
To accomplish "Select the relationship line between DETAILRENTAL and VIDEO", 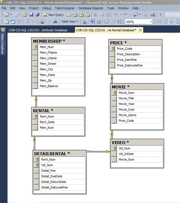I will (98, 152).
